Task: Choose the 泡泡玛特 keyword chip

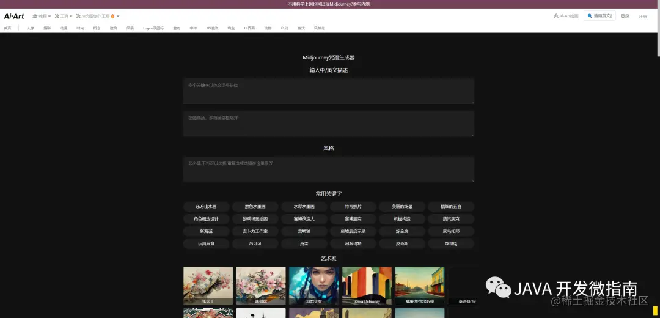Action: [353, 243]
